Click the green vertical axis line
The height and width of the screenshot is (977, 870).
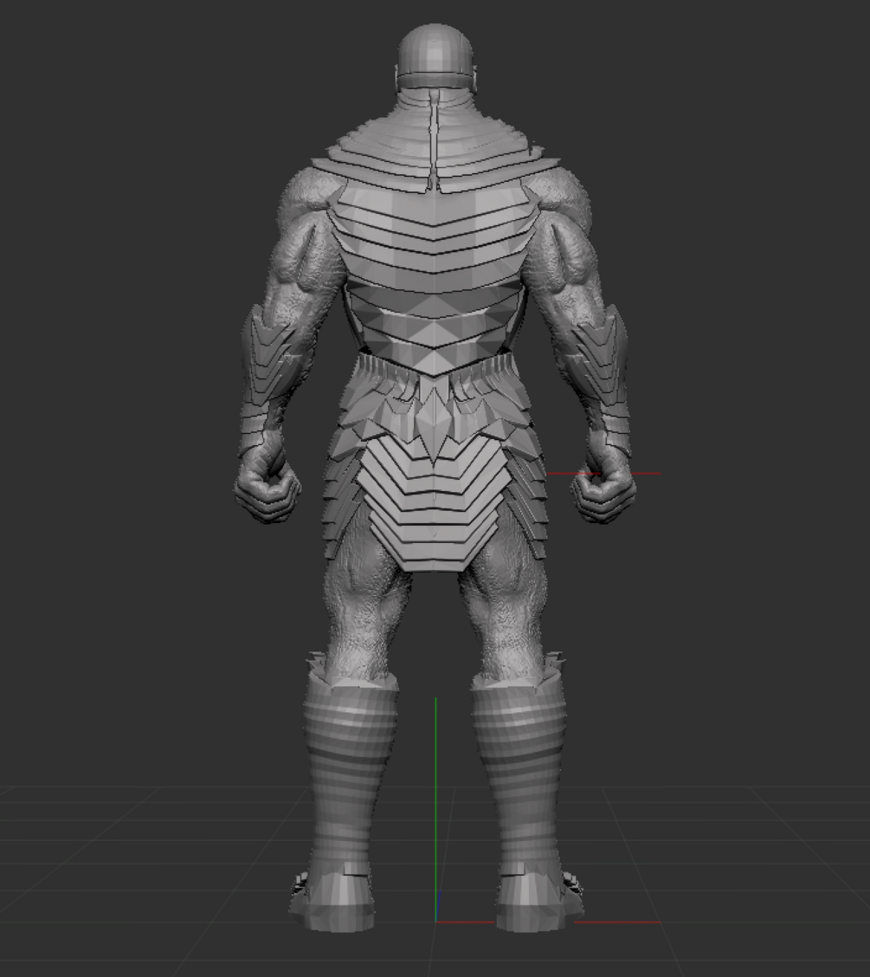(436, 809)
